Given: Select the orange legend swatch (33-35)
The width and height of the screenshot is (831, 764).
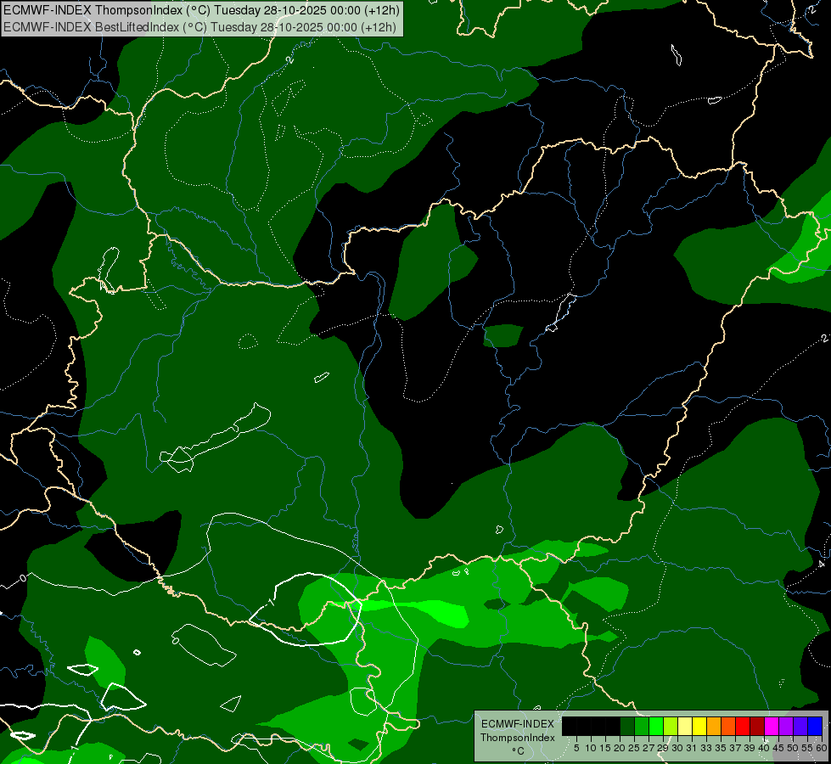Looking at the screenshot, I should [714, 726].
